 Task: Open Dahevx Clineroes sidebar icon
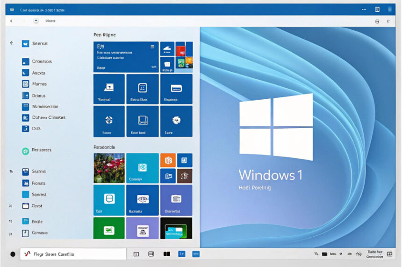[25, 117]
